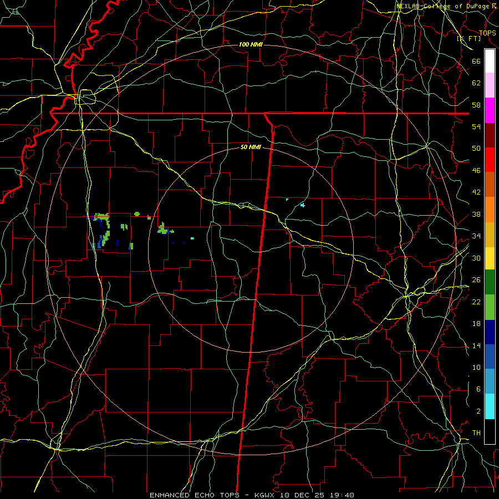Screen dimensions: 499x499
Task: Click the bright orange legend swatch
Action: click(x=490, y=210)
